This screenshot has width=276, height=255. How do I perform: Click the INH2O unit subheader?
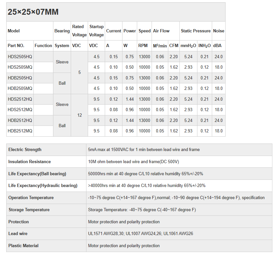[204, 46]
